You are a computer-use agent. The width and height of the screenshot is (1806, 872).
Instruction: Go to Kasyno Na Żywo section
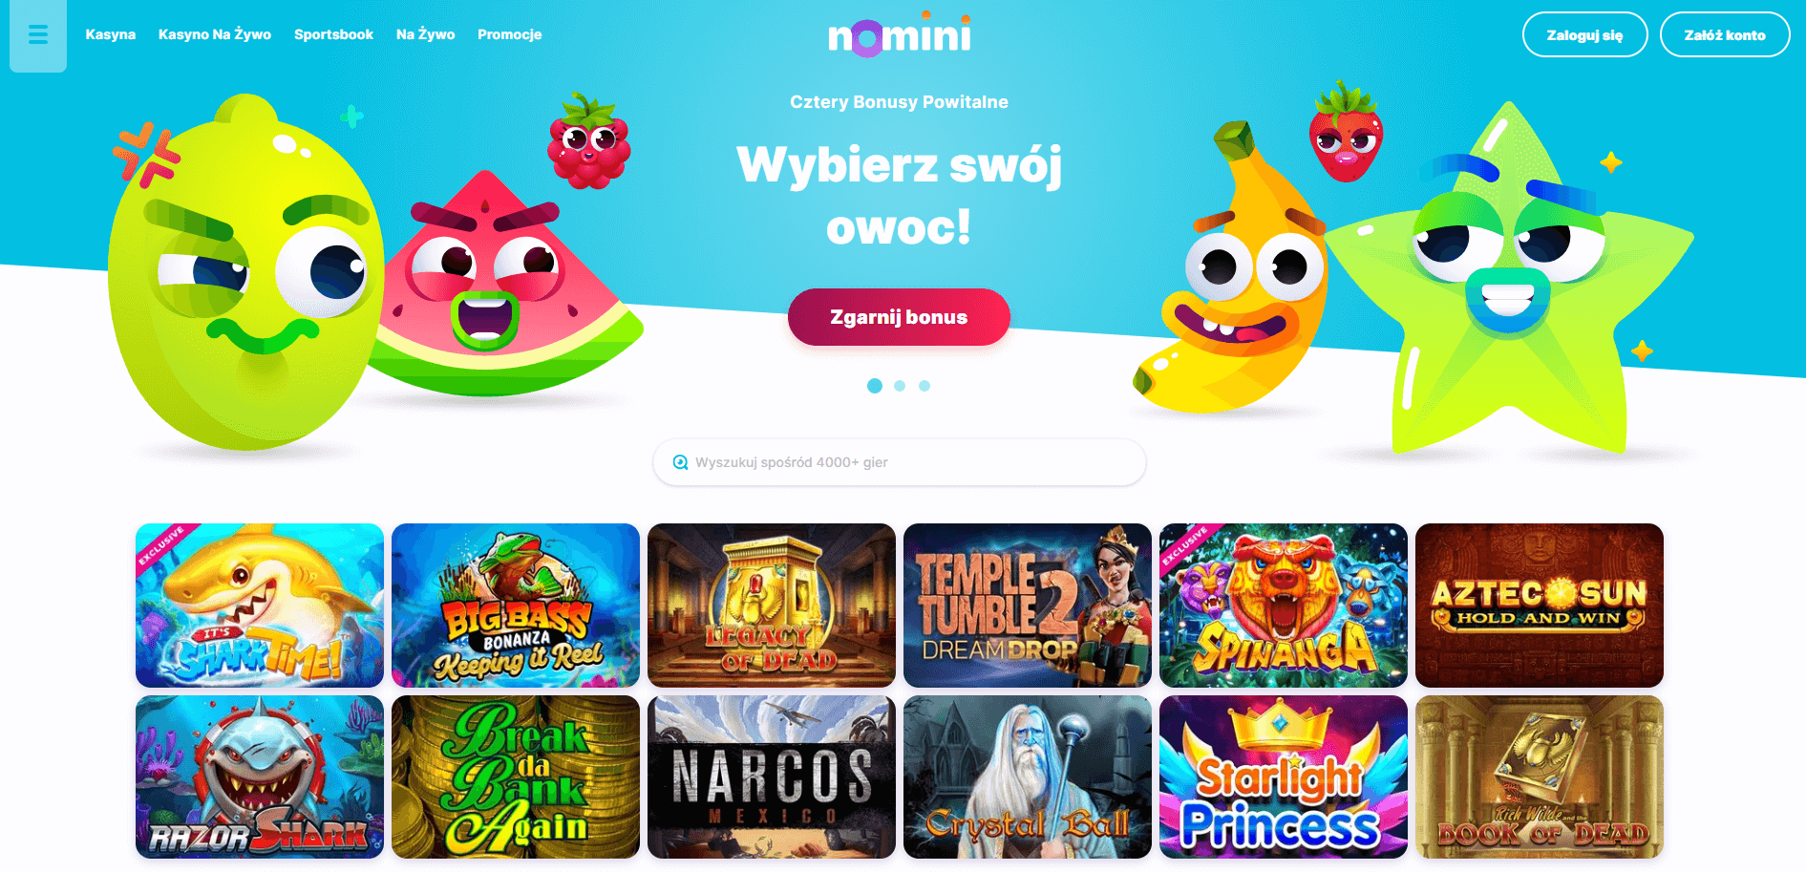tap(215, 34)
